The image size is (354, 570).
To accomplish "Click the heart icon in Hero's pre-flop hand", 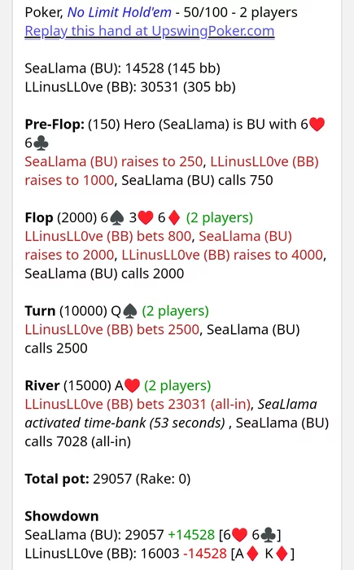I will pos(317,125).
